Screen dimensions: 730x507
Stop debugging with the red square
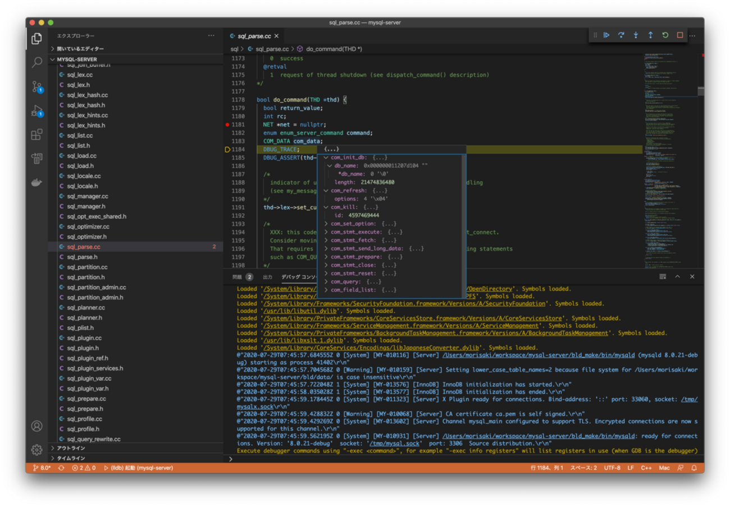point(679,35)
